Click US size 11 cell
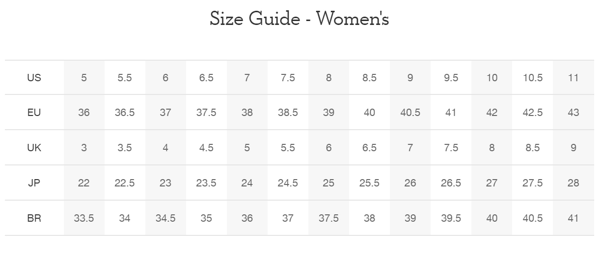This screenshot has height=253, width=603. [x=573, y=77]
